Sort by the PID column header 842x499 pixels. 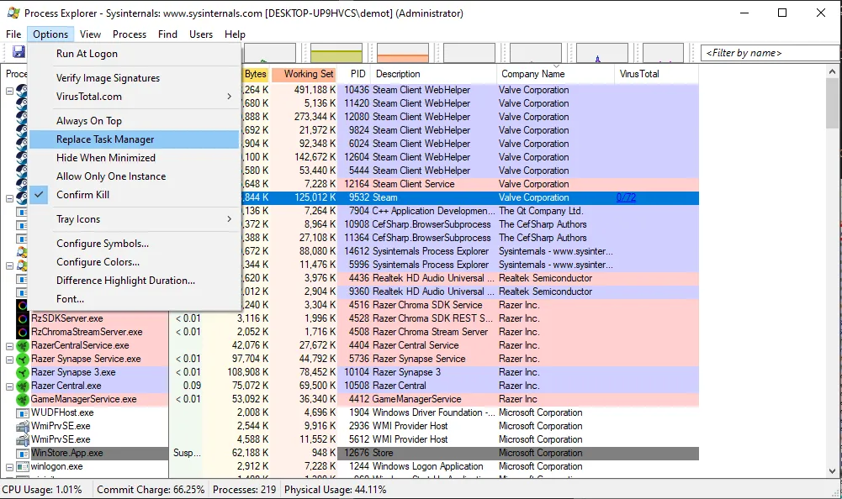pyautogui.click(x=354, y=74)
